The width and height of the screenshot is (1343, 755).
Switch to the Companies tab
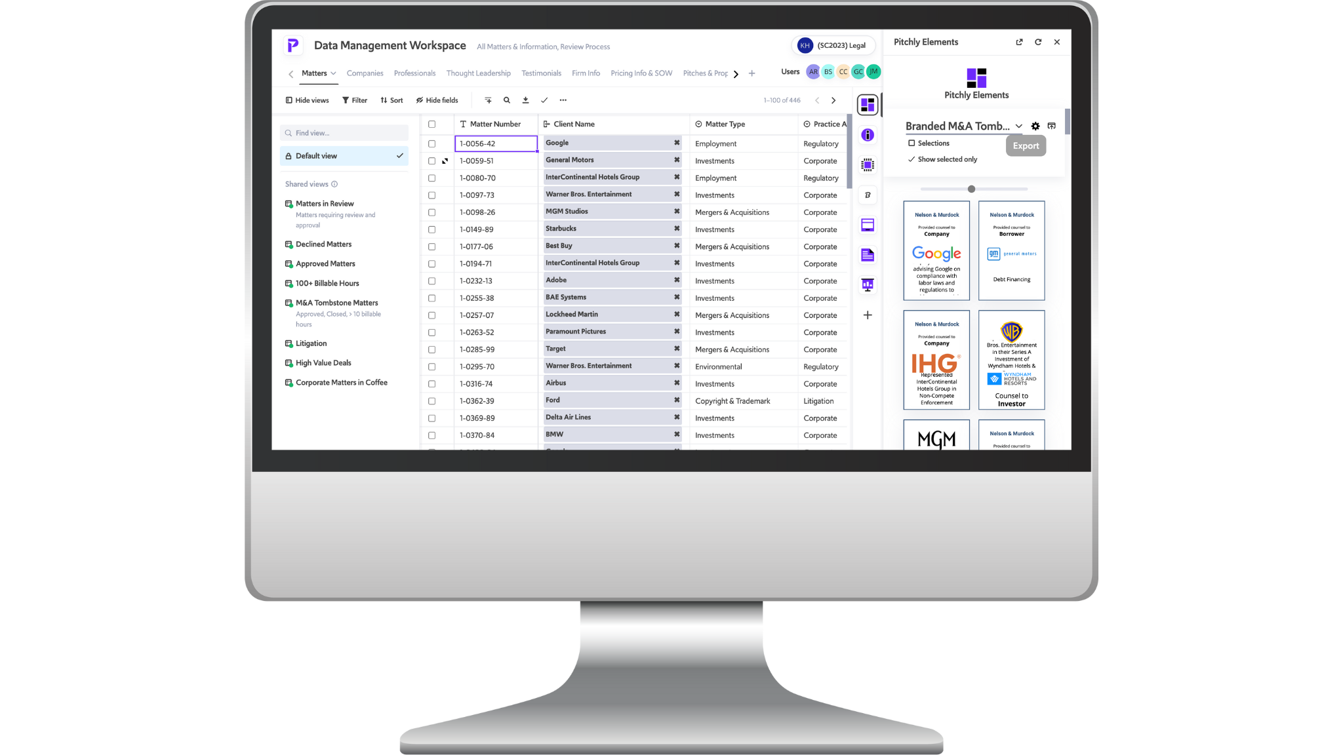click(x=365, y=73)
